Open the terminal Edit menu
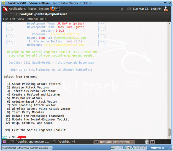 click(x=13, y=19)
